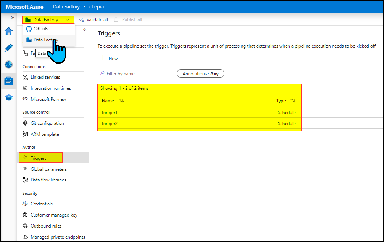384x242 pixels.
Task: Click the ARM template cube icon
Action: [25, 134]
